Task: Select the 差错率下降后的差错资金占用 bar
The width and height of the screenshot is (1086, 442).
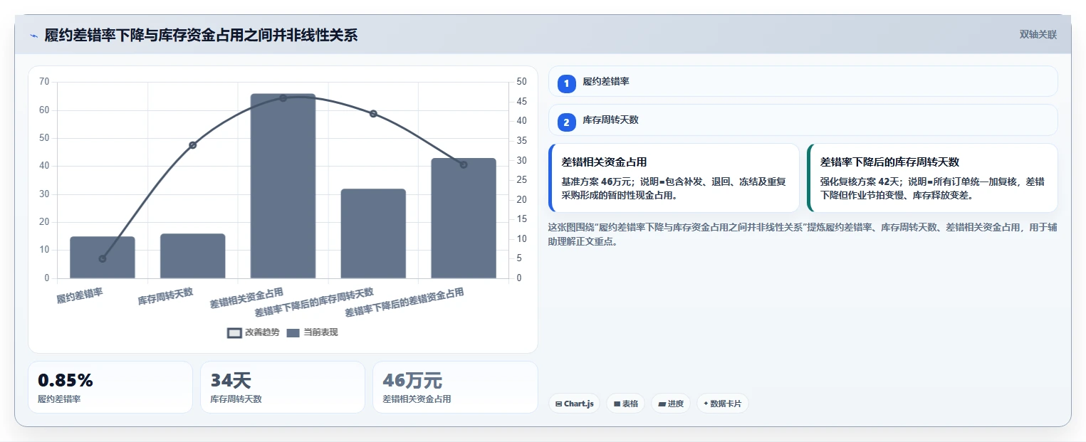Action: (464, 219)
